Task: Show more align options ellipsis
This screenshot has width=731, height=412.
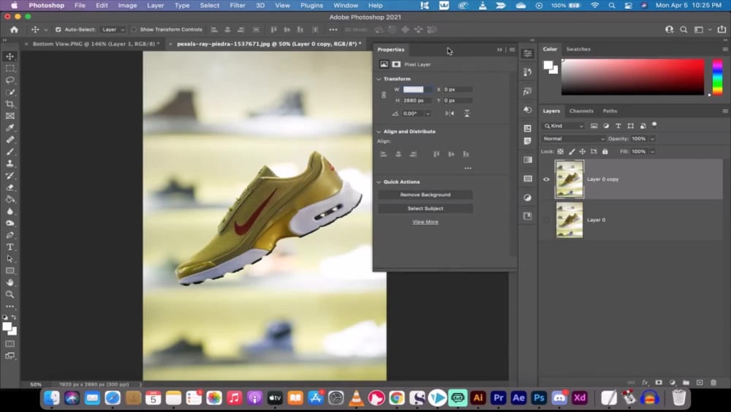Action: point(468,168)
